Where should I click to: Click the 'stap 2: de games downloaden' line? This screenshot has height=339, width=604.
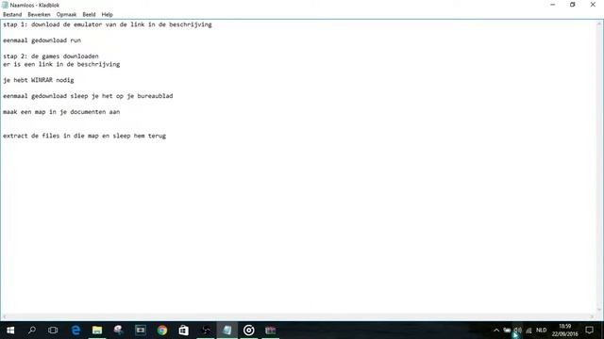[x=51, y=56]
